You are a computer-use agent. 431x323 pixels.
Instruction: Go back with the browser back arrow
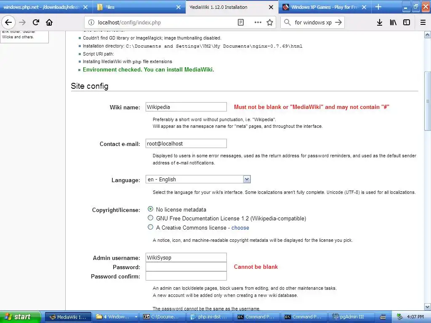point(8,22)
